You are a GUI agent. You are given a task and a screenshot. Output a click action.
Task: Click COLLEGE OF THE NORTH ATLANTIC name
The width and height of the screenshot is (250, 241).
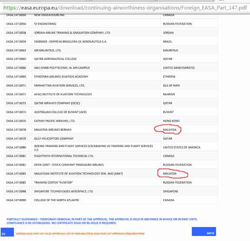pos(57,200)
